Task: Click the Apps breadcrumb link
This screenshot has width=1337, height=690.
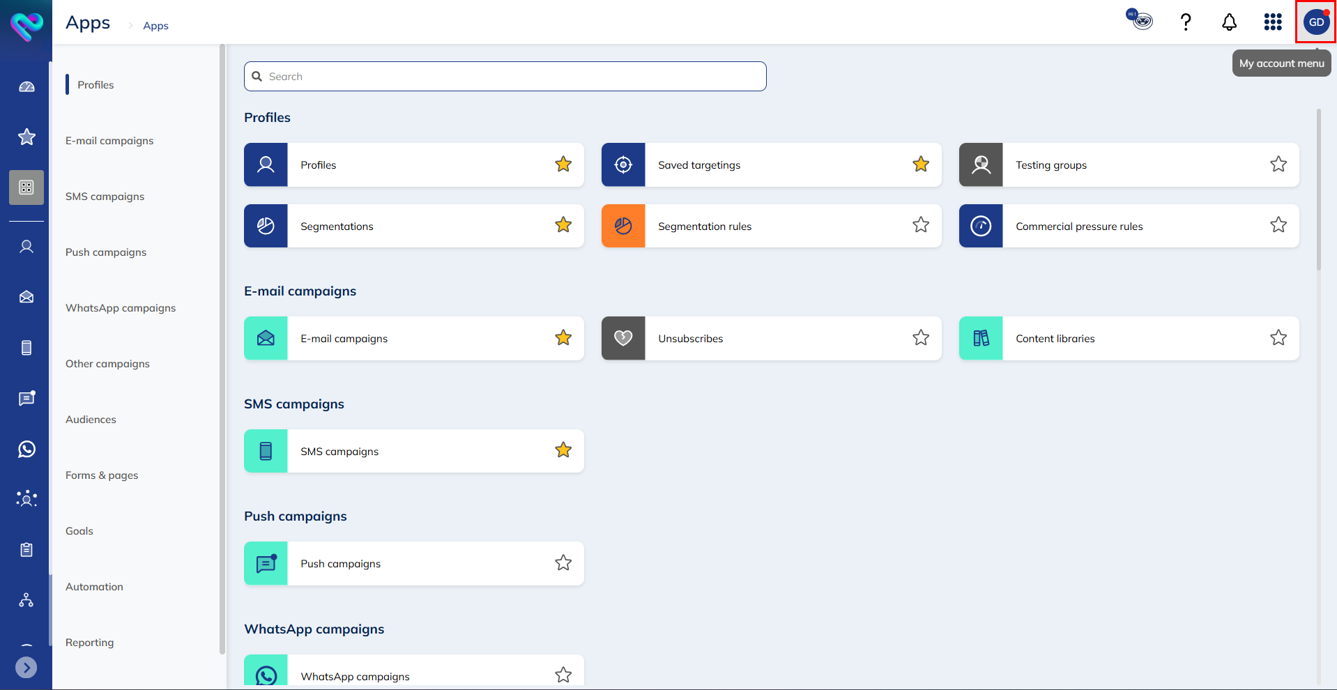Action: (155, 26)
